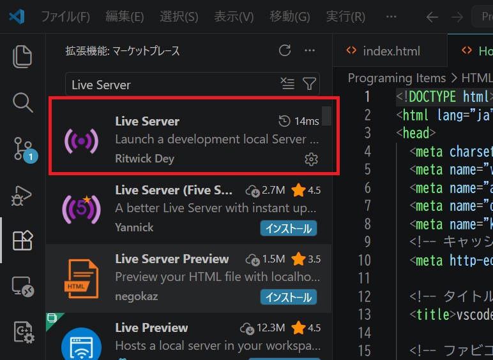Click the Programing Items breadcrumb
This screenshot has height=360, width=493.
point(397,78)
